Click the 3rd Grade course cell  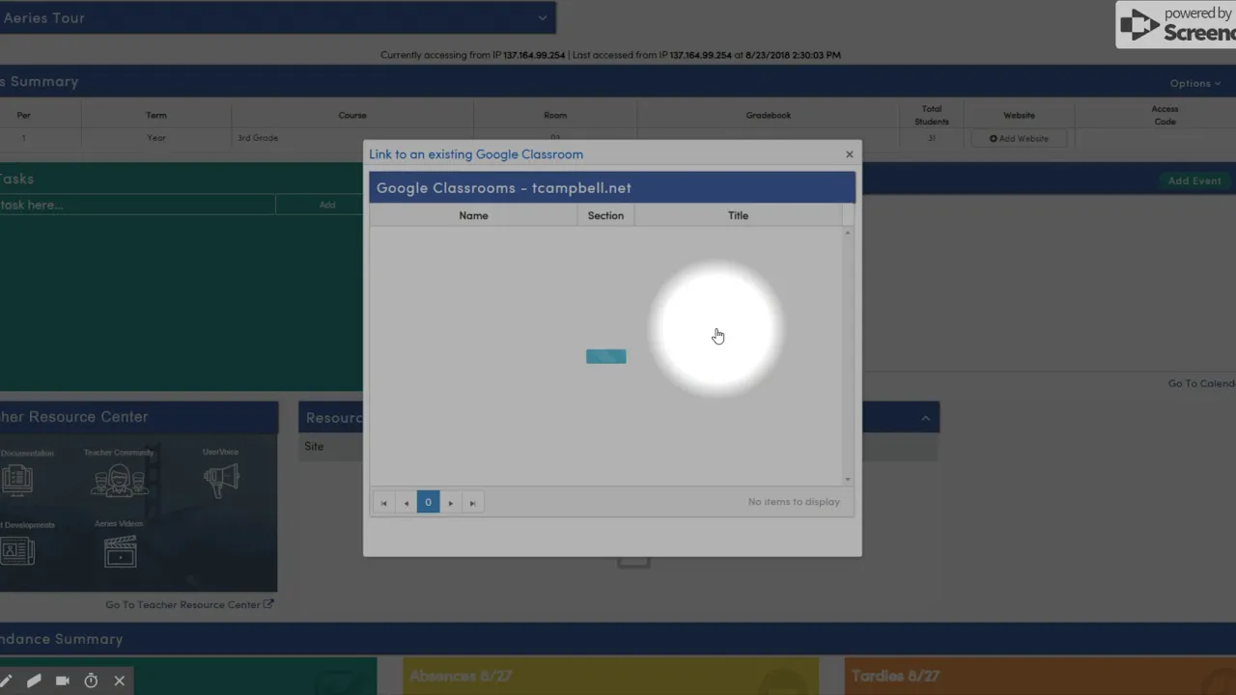tap(352, 138)
